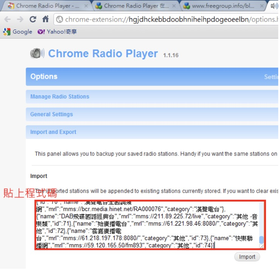Viewport: 279px width, 271px height.
Task: Click the Import section heading
Action: pyautogui.click(x=39, y=176)
